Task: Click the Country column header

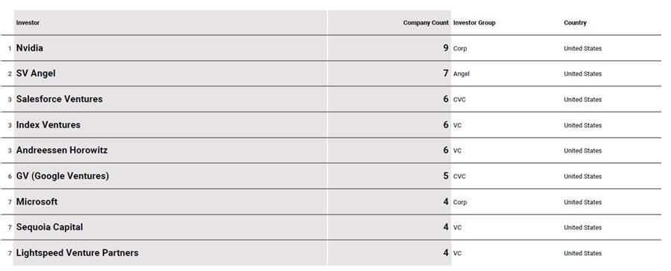Action: [x=575, y=22]
